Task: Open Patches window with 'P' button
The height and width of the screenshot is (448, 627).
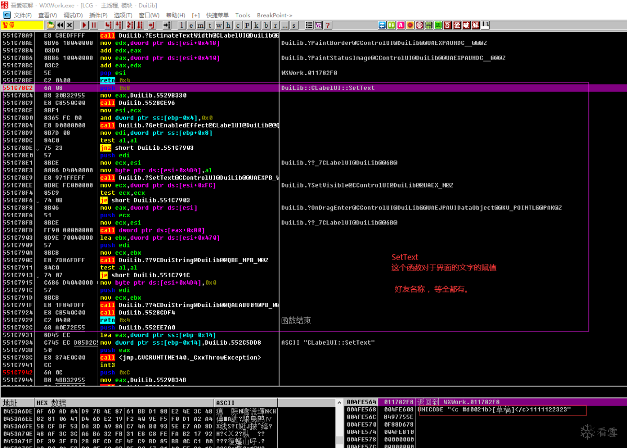Action: (x=247, y=25)
